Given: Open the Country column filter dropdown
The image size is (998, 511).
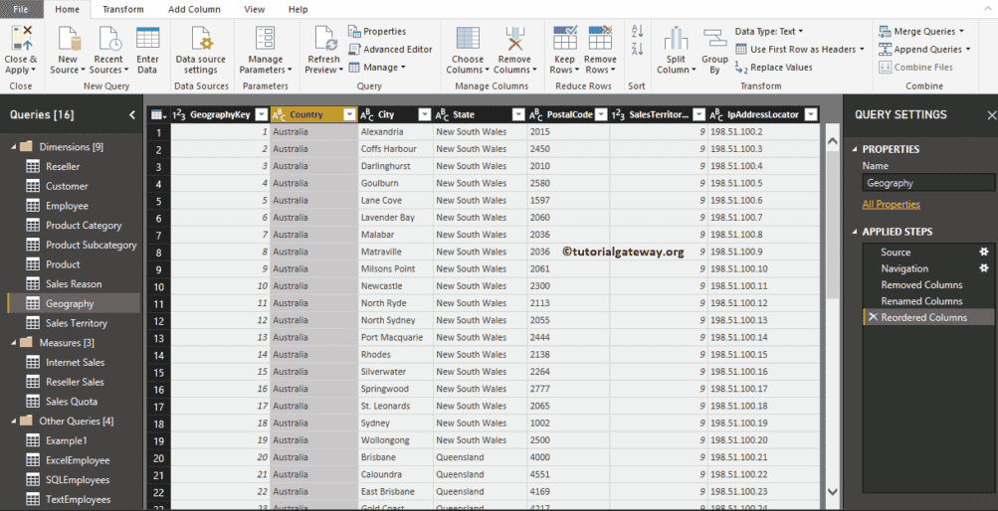Looking at the screenshot, I should tap(348, 115).
